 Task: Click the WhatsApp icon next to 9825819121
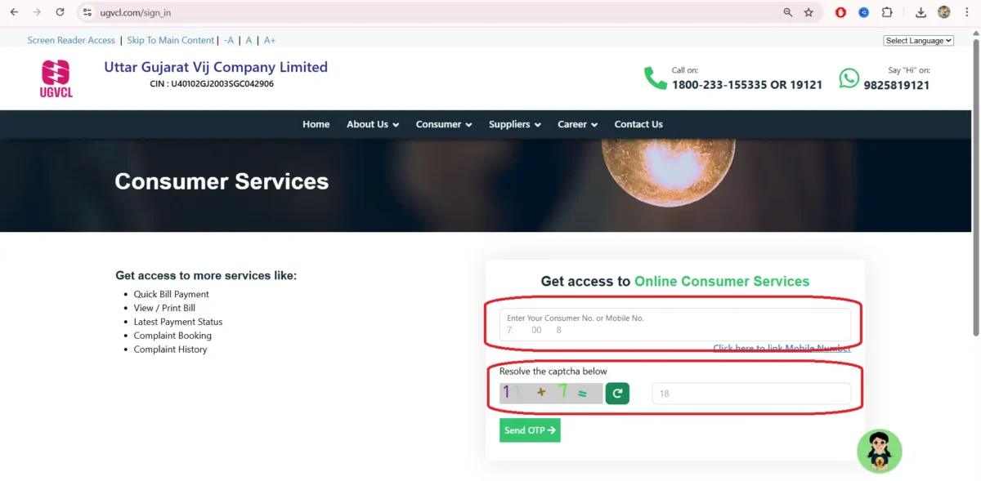coord(849,78)
